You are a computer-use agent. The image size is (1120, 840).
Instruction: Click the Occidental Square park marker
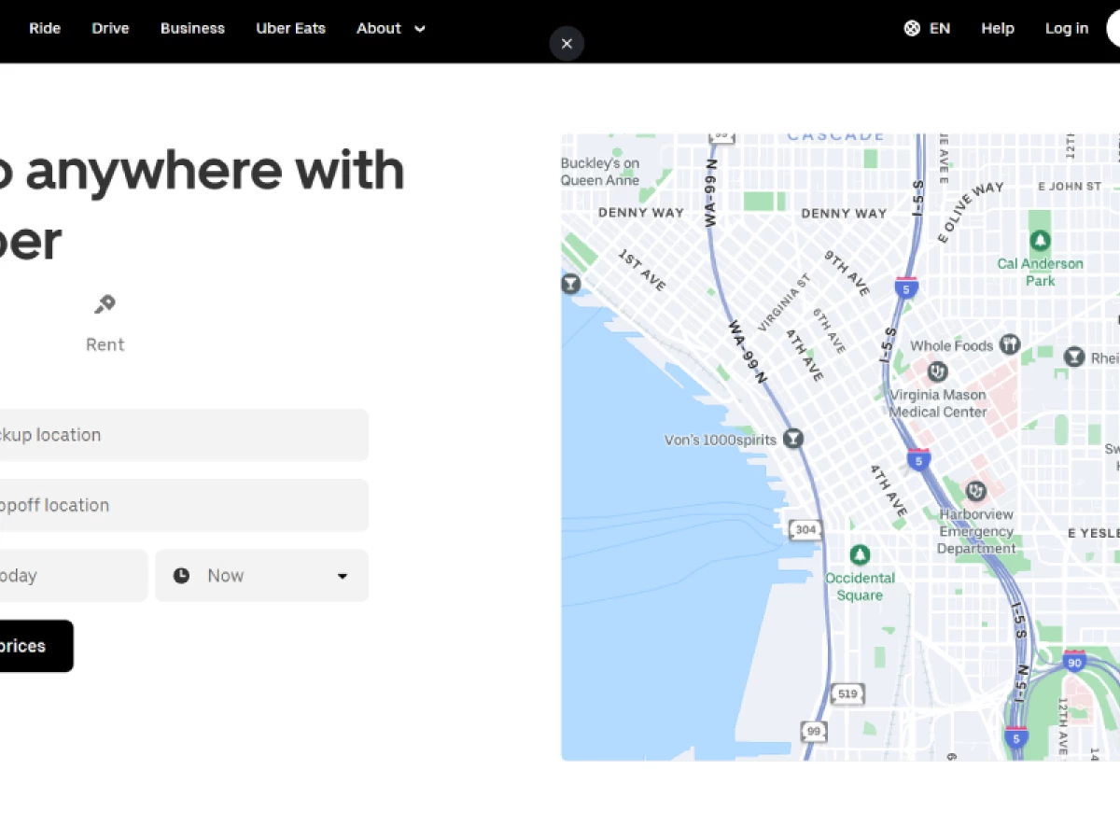coord(860,555)
